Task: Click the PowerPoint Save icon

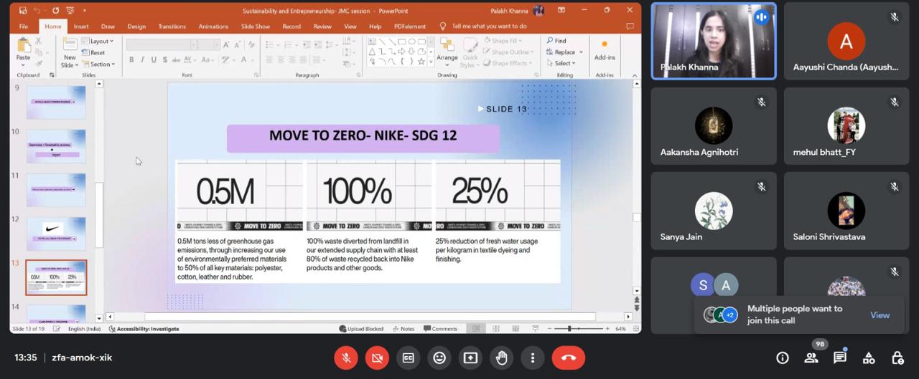Action: click(x=23, y=11)
